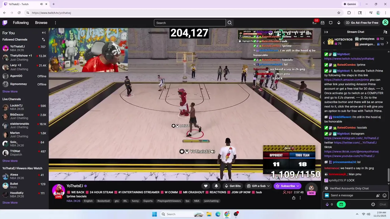Image resolution: width=390 pixels, height=219 pixels.
Task: Click Go Ad-Free for Free button
Action: click(362, 23)
